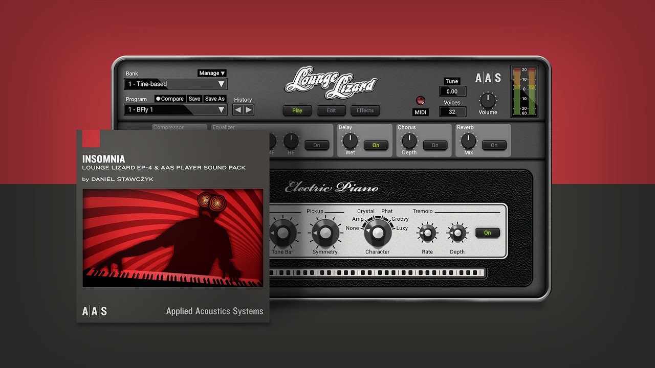Toggle the Delay On button

click(x=376, y=145)
